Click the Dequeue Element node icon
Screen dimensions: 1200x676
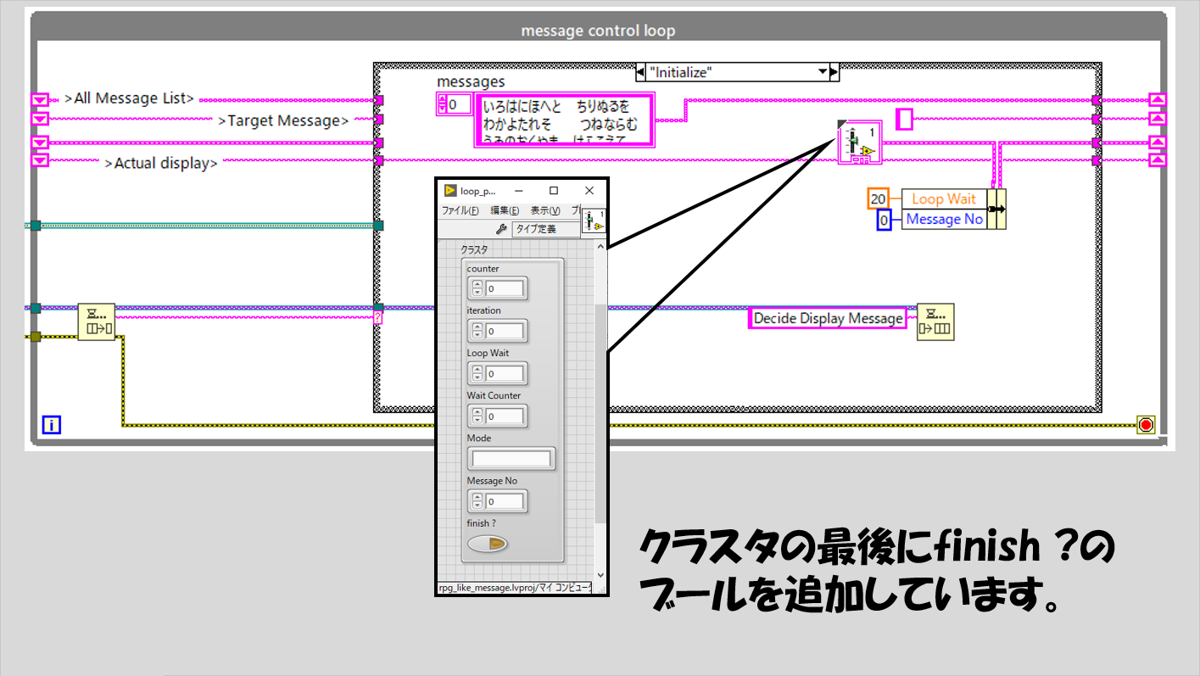(96, 322)
